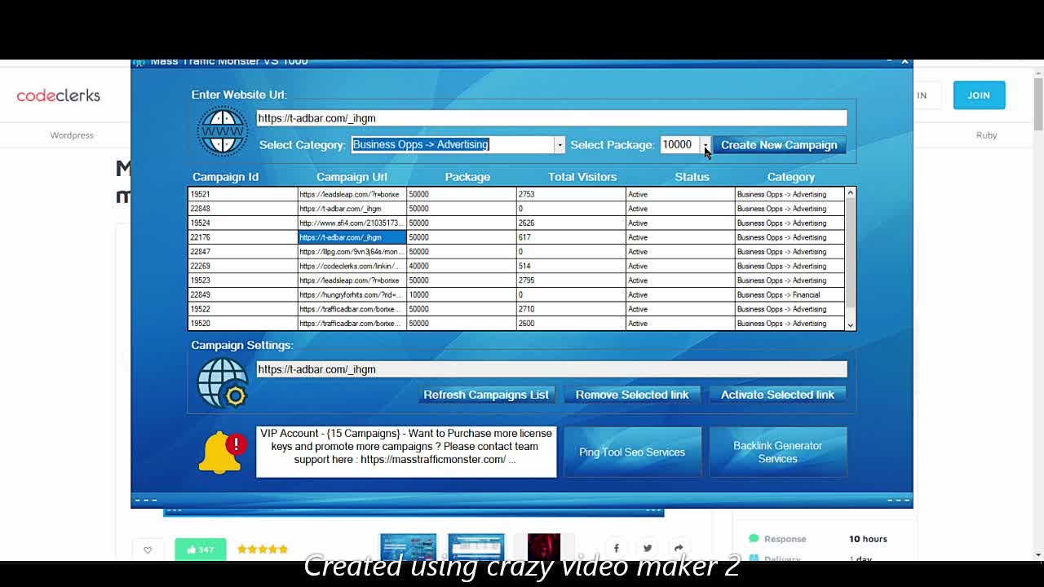Share via the Facebook icon

click(x=616, y=548)
